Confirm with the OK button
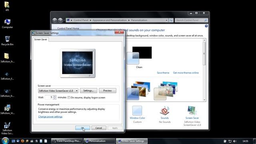256x144 pixels. tap(83, 128)
